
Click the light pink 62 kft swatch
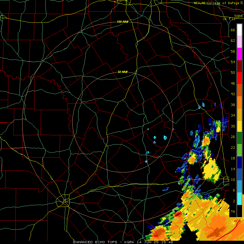(239, 42)
